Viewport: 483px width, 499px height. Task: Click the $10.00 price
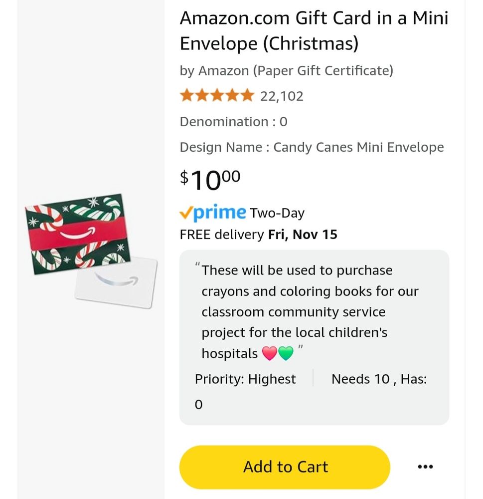click(210, 180)
